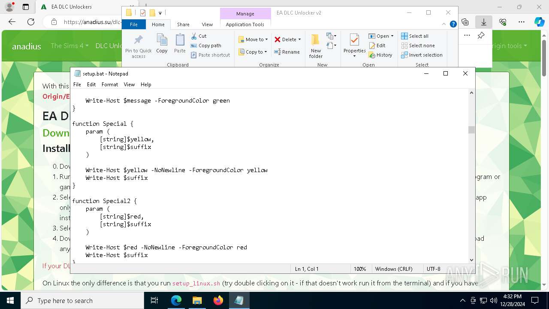Refresh the Edge browser page
549x309 pixels.
31,22
